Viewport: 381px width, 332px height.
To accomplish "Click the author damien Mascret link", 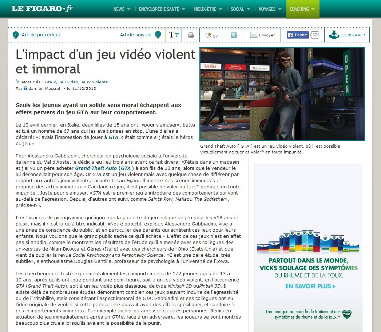I will [44, 88].
